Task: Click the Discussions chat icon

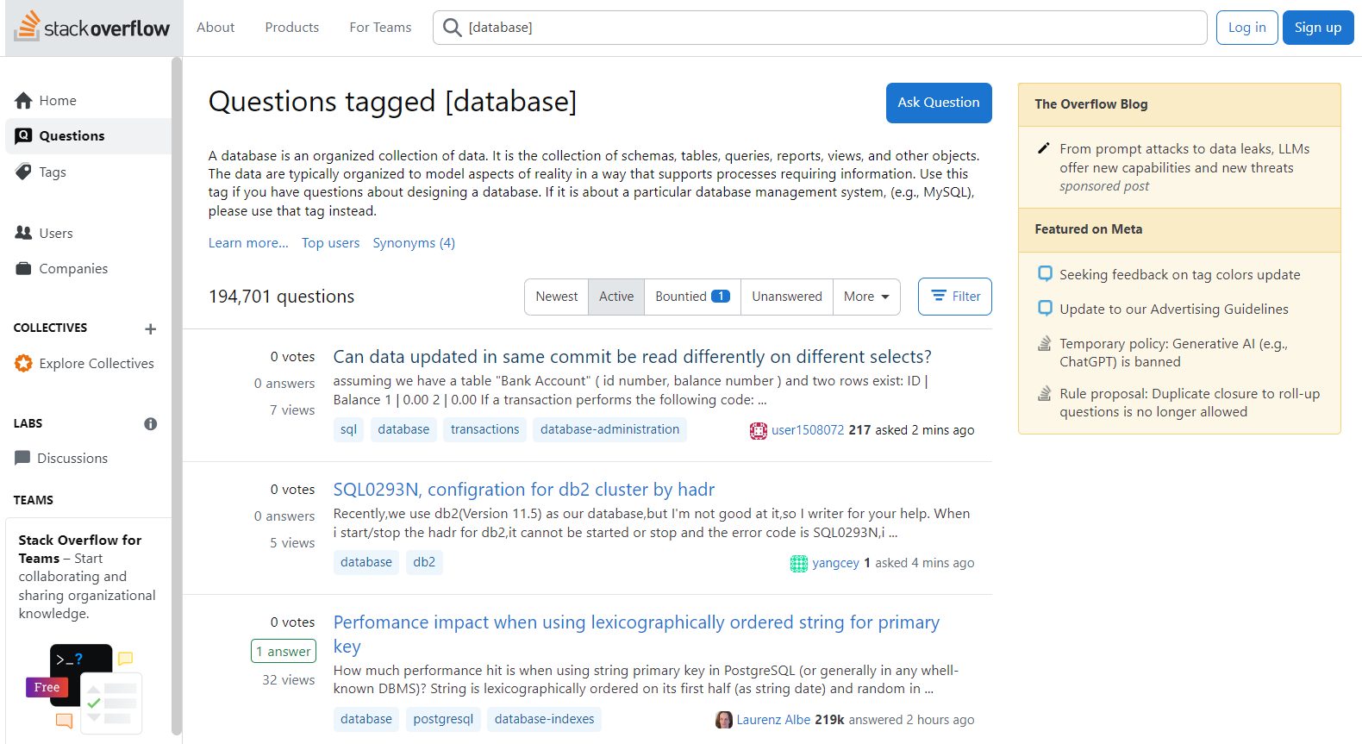Action: (x=22, y=458)
